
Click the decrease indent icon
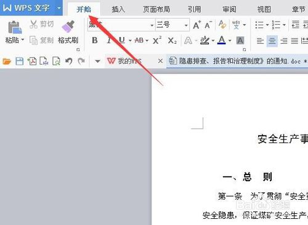pyautogui.click(x=296, y=25)
